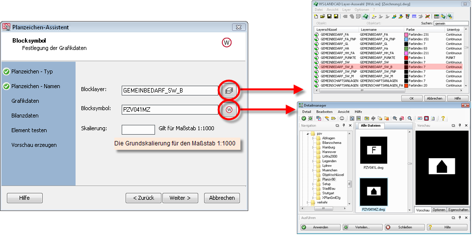Switch to the Eigenschaften tab
This screenshot has height=235, width=472.
coord(458,210)
